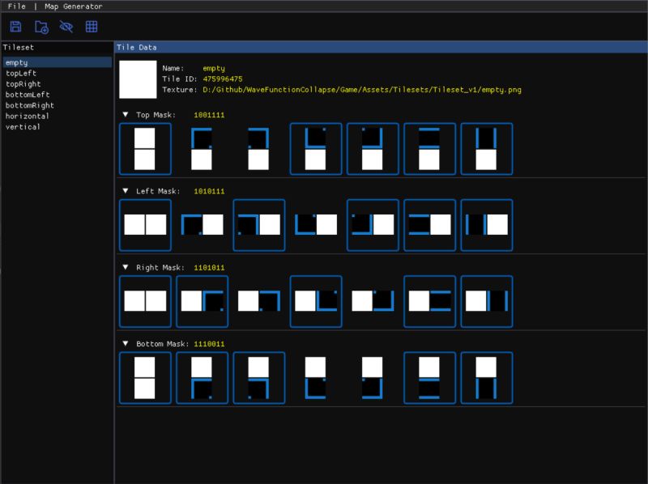Click the Tileset panel header
The height and width of the screenshot is (484, 648).
click(x=57, y=47)
